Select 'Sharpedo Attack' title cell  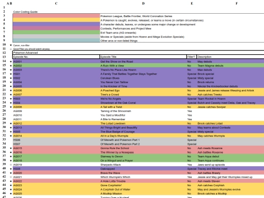click(x=143, y=165)
